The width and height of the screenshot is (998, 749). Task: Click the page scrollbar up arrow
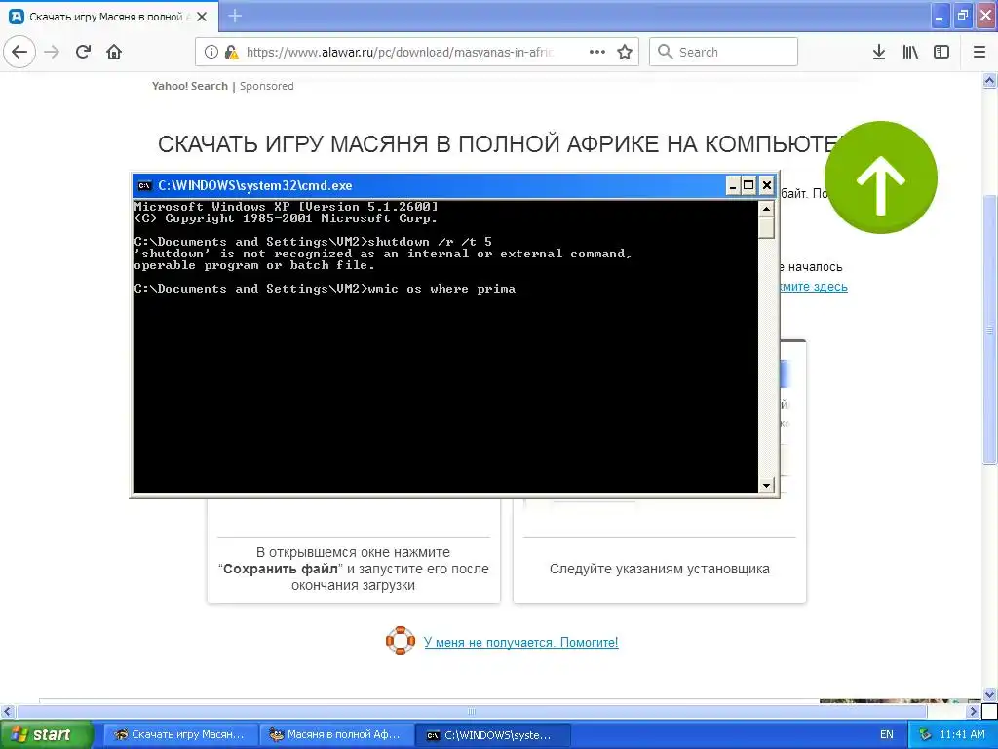point(990,81)
